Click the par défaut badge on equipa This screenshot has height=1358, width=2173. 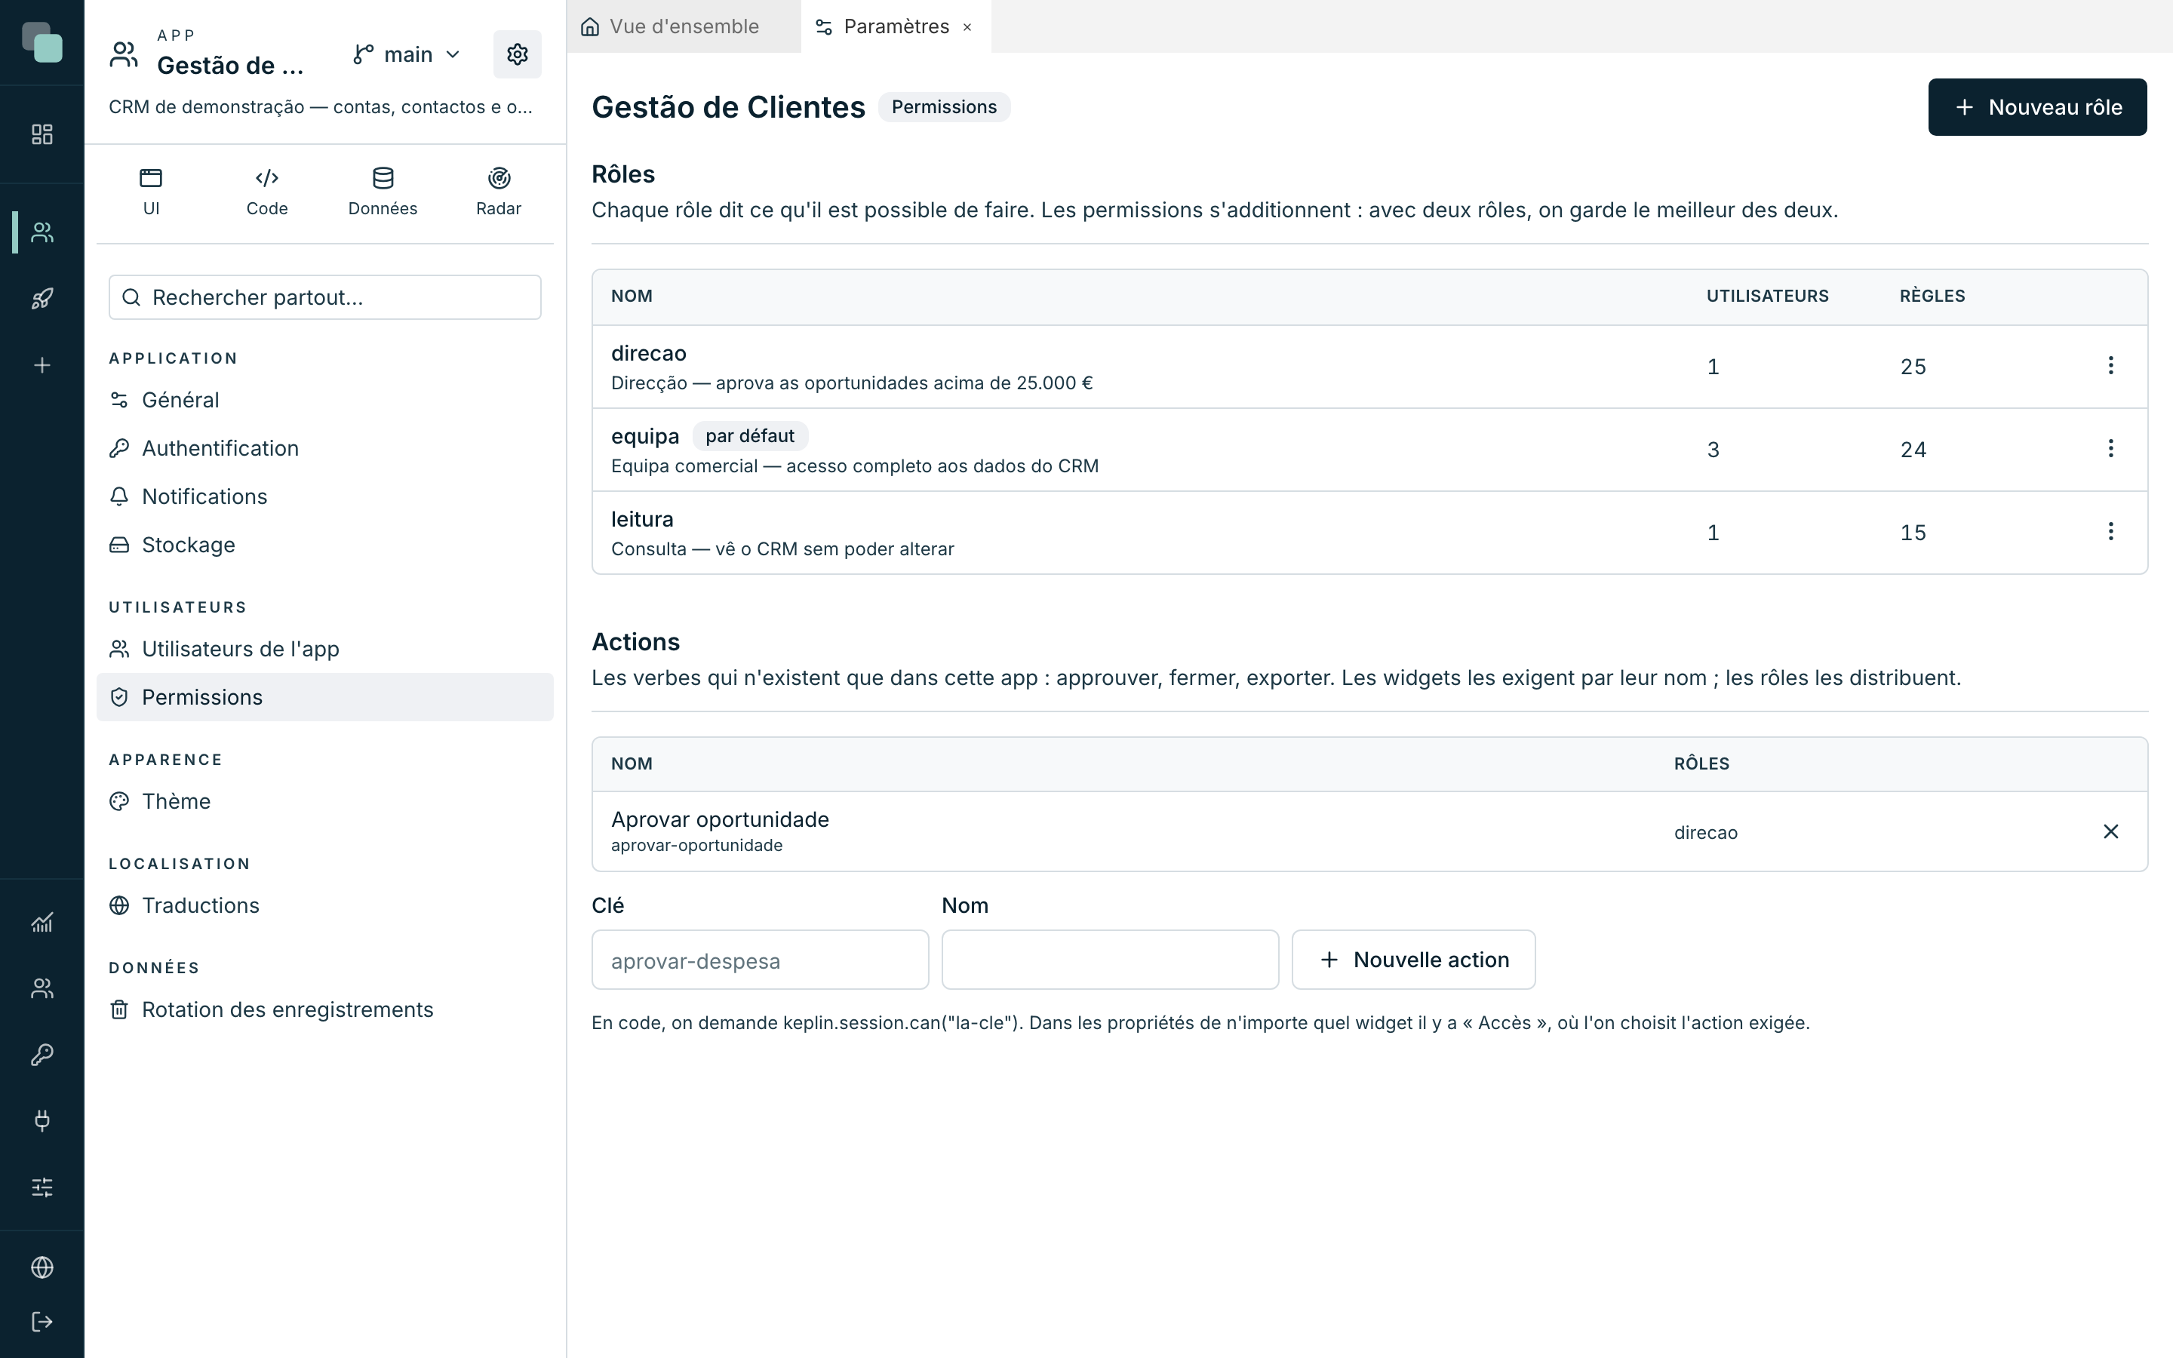click(x=750, y=437)
